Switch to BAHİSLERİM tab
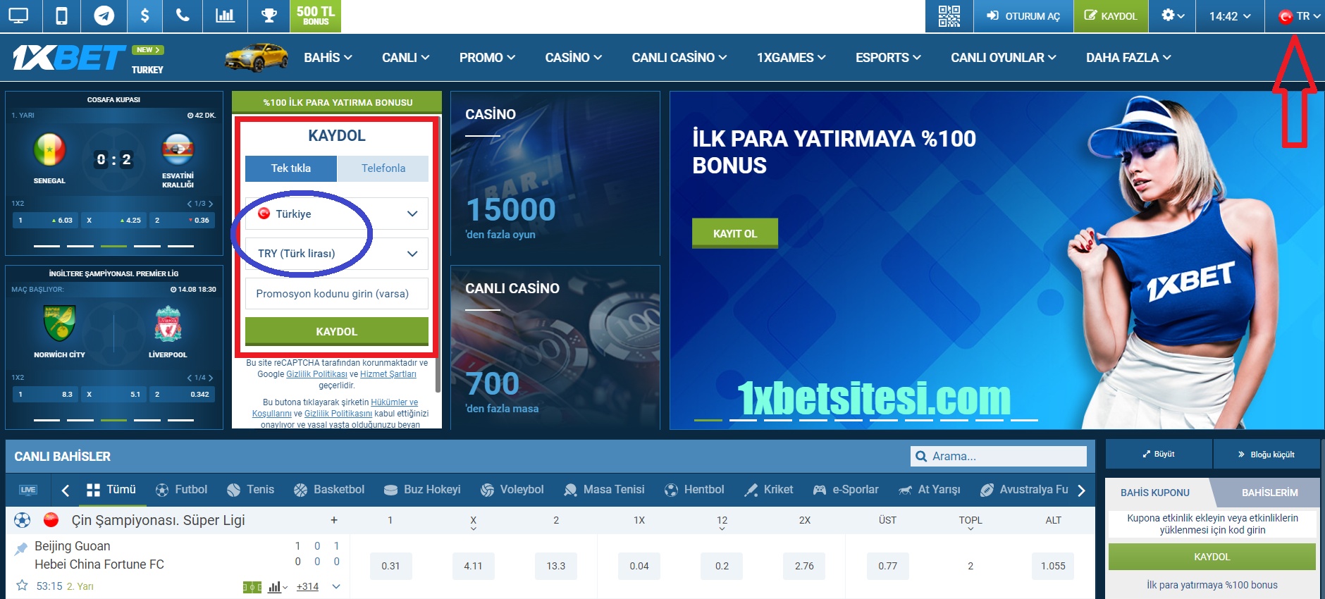 (x=1269, y=493)
